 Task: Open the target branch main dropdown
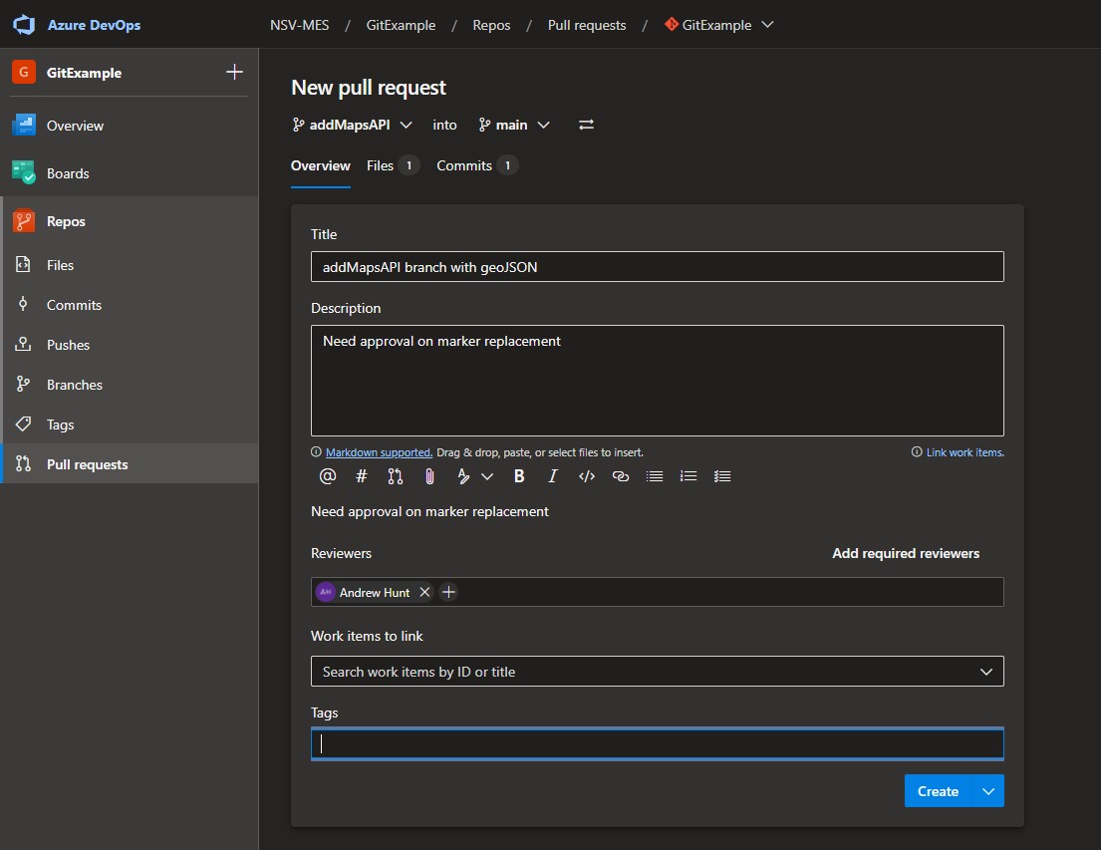515,124
